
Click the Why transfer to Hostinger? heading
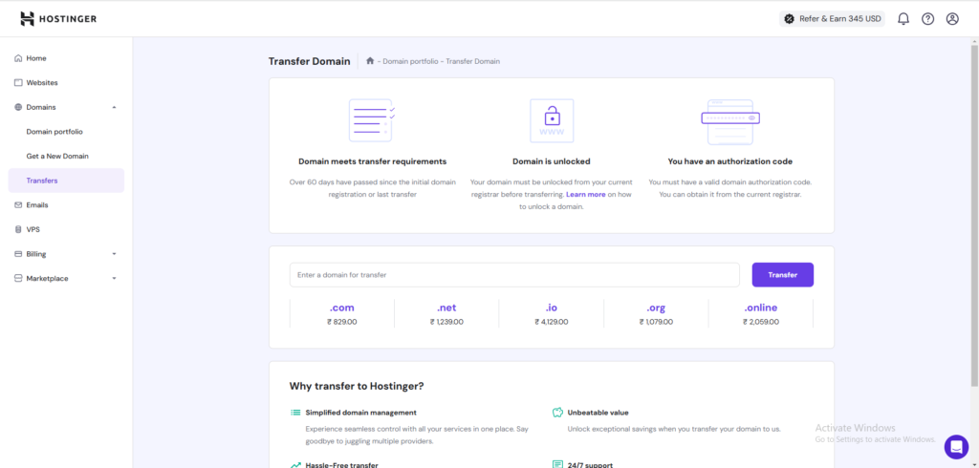(357, 386)
